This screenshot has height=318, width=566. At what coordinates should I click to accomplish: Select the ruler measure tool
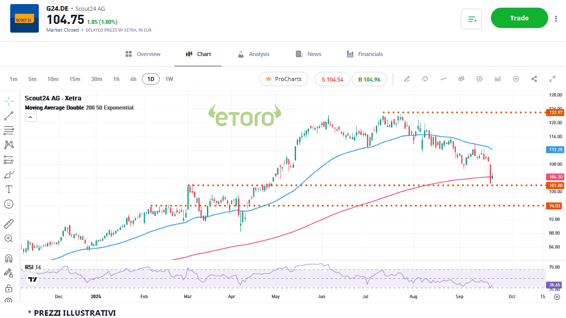[x=9, y=224]
